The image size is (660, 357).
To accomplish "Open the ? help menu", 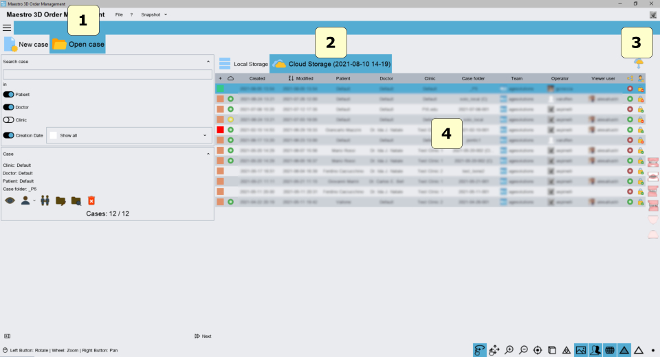I will click(x=131, y=14).
